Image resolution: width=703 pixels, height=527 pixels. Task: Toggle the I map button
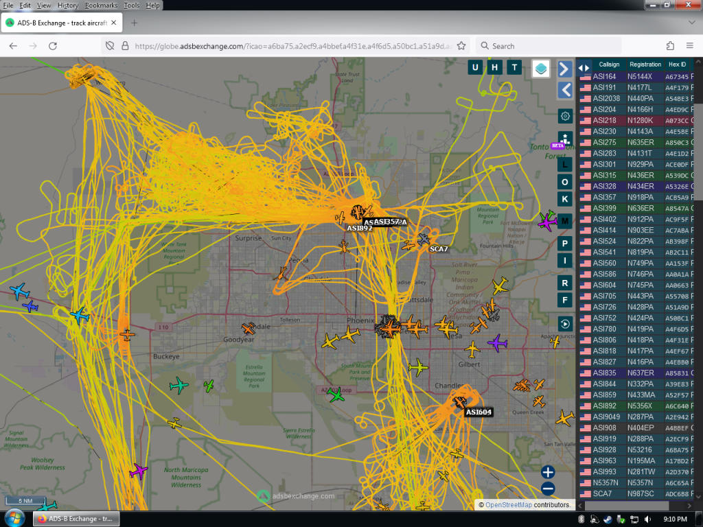(x=565, y=260)
